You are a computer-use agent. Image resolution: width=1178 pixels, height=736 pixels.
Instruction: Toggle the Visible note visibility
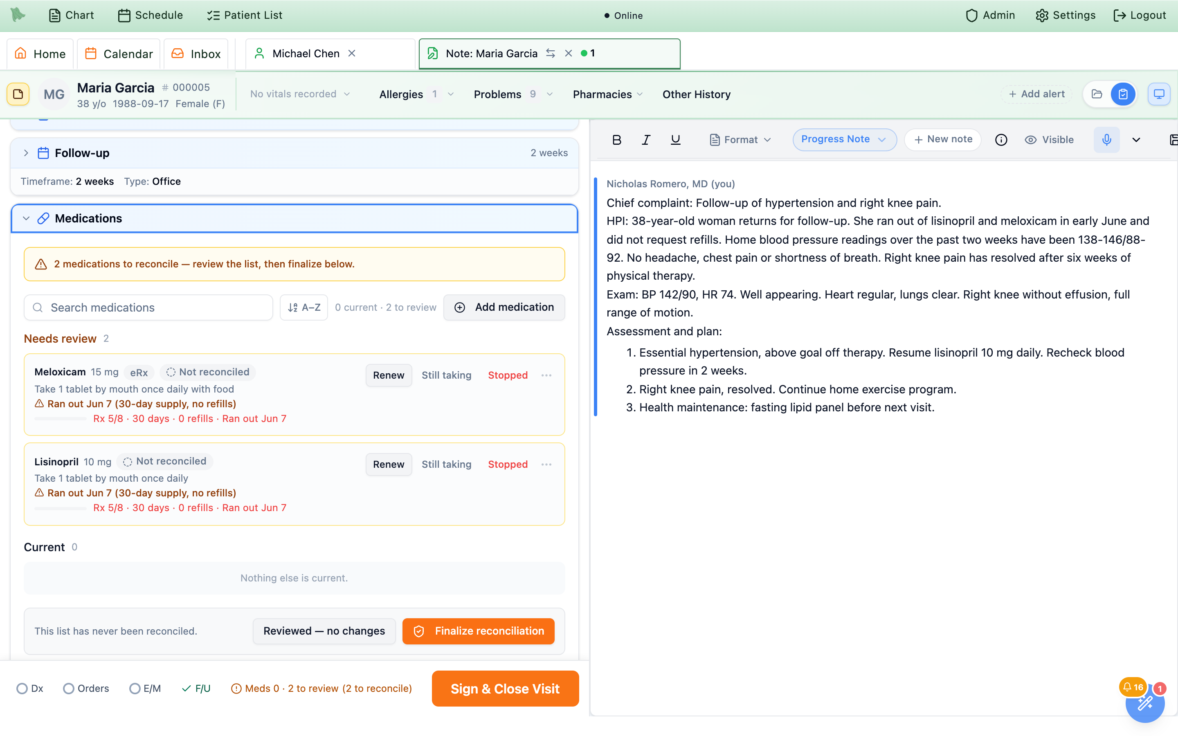(1049, 140)
